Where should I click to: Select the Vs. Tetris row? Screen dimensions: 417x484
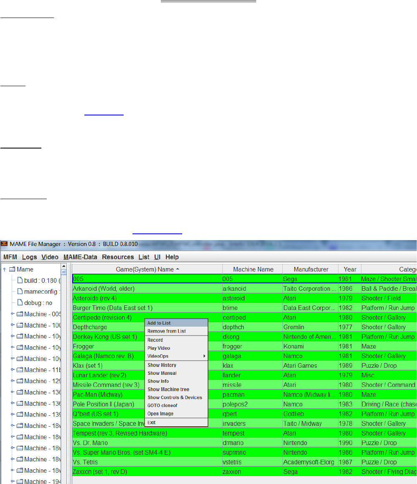[244, 462]
